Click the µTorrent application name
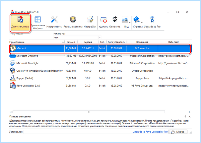This screenshot has height=143, width=201. pos(21,48)
